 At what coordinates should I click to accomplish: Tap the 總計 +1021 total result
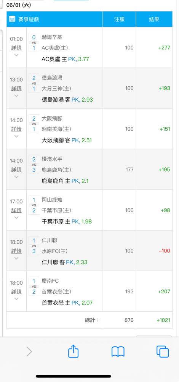[163, 320]
